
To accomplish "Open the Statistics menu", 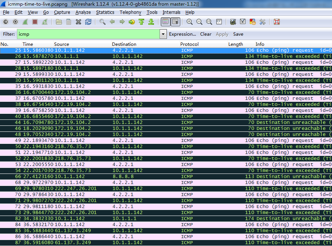I will pyautogui.click(x=105, y=12).
